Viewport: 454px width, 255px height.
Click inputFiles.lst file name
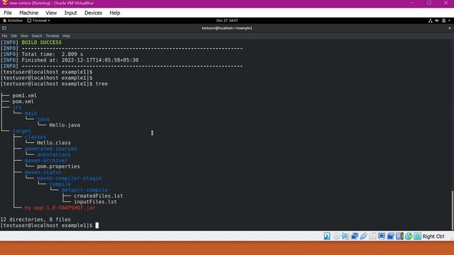click(96, 202)
